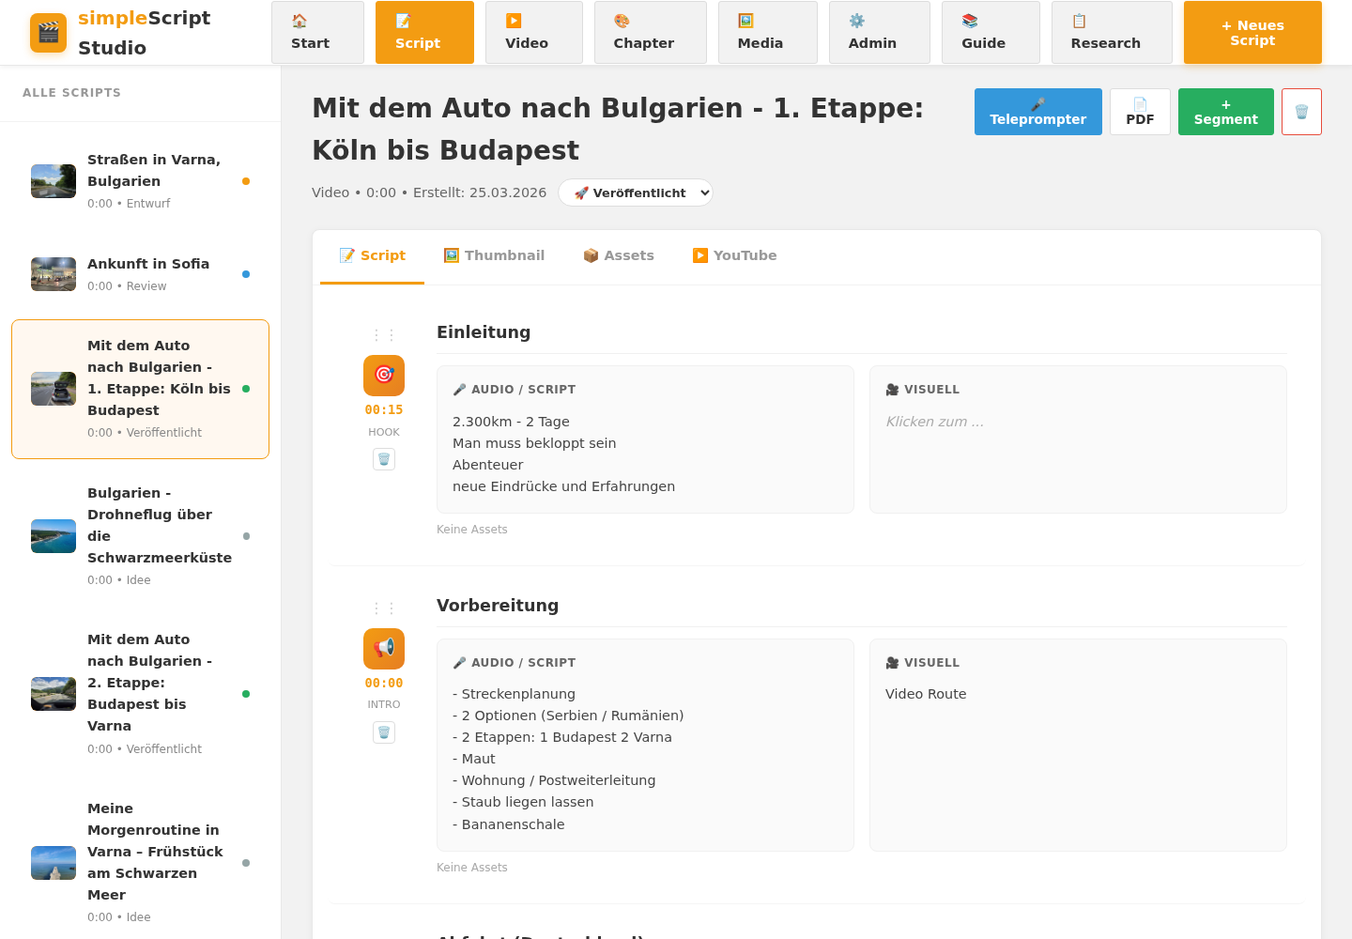Switch to the Thumbnail tab
The height and width of the screenshot is (939, 1352).
point(494,255)
